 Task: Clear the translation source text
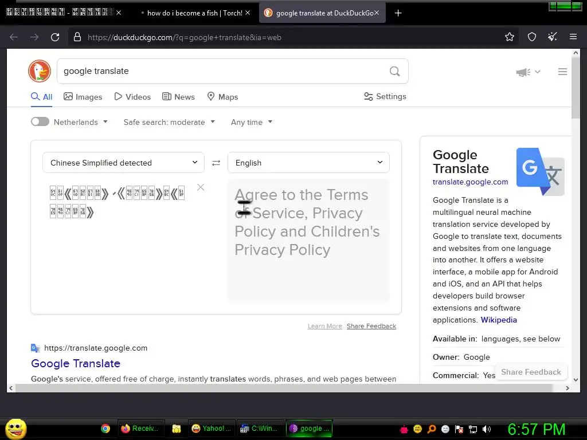[201, 187]
